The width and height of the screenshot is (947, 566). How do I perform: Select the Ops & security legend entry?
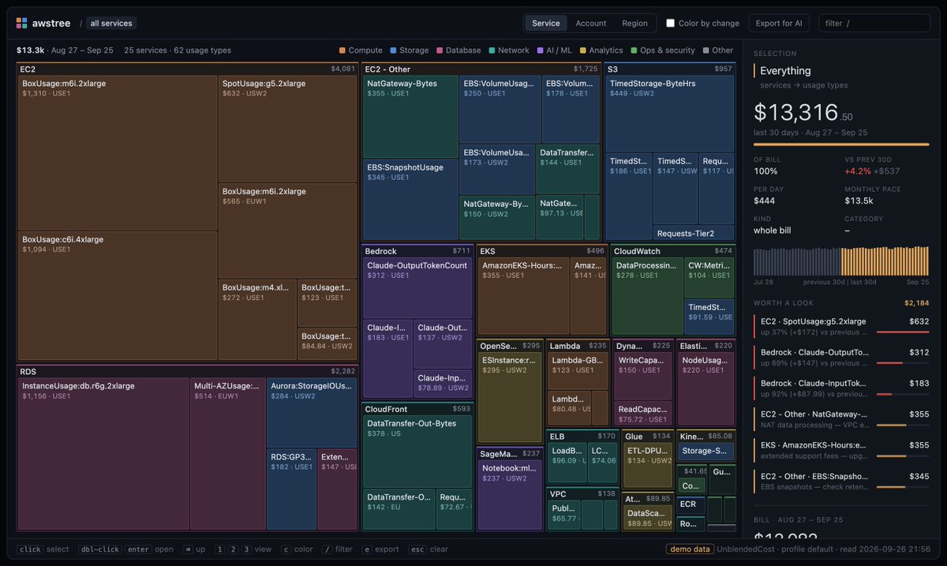pyautogui.click(x=663, y=51)
